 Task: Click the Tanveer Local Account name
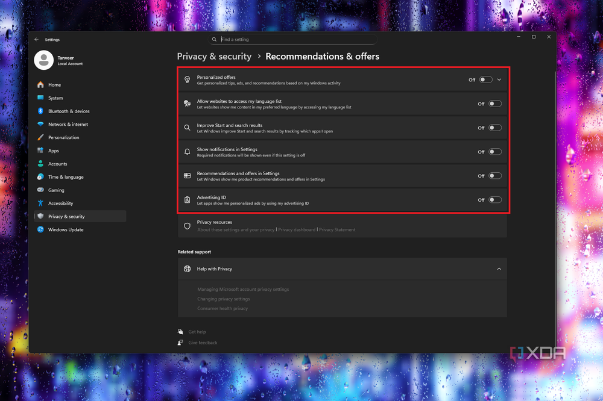click(x=70, y=61)
